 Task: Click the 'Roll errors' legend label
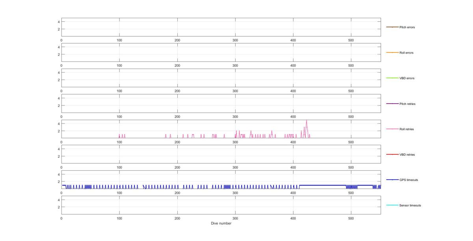(x=406, y=53)
